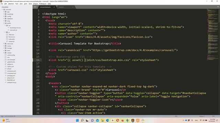220x123 pixels.
Task: Open index.php in sidebar
Action: tap(11, 39)
